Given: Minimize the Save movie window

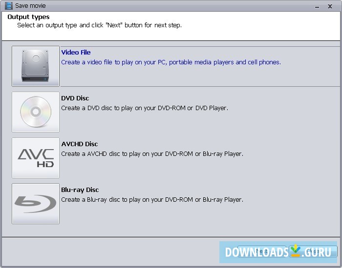Looking at the screenshot, I should 317,7.
